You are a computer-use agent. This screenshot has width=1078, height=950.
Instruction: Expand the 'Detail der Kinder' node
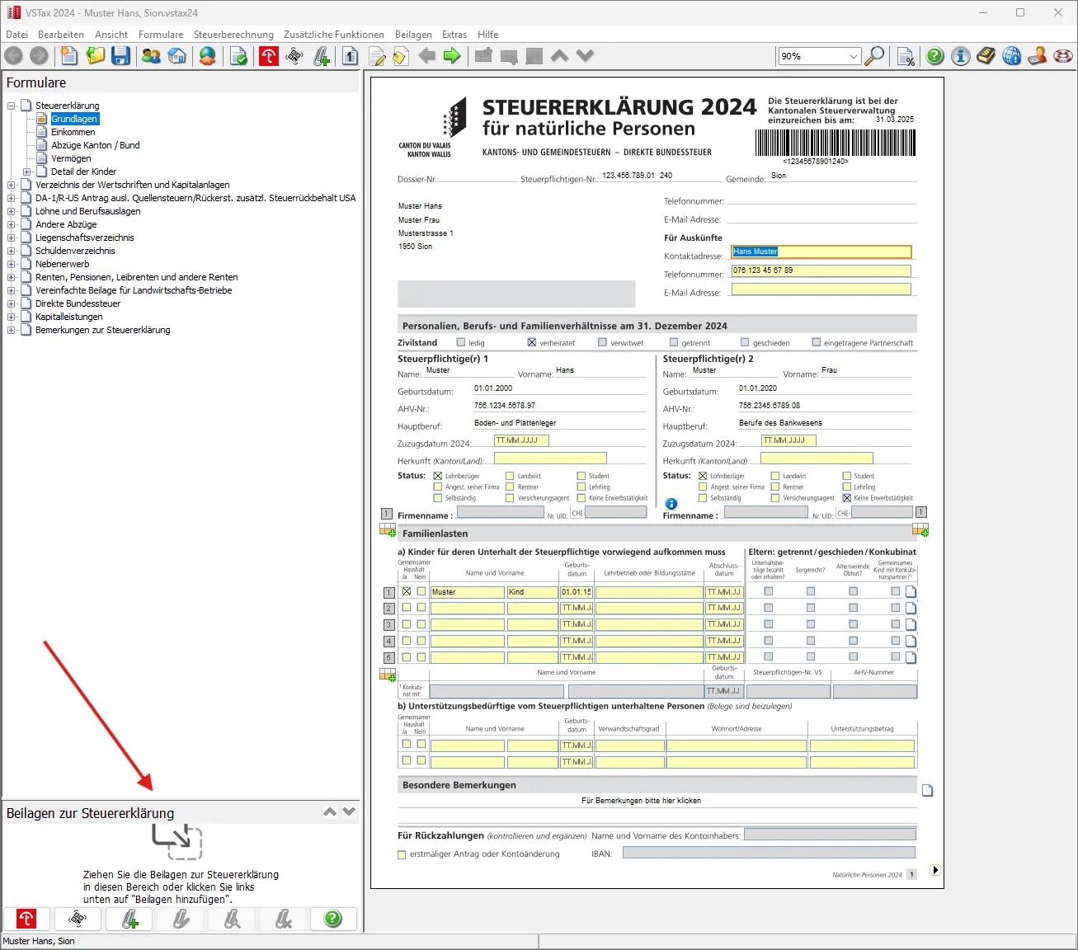(27, 172)
